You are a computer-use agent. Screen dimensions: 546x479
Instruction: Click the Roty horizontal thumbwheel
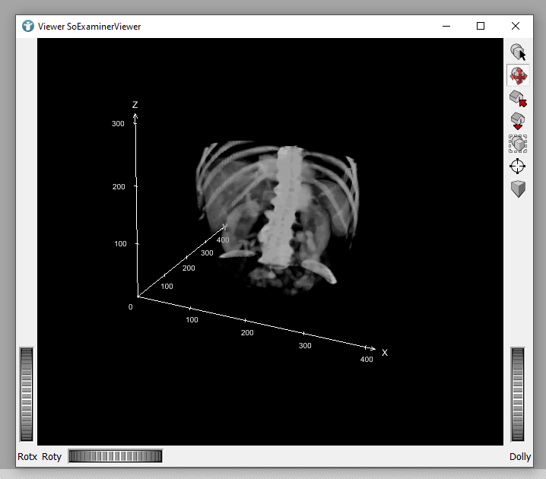point(115,456)
